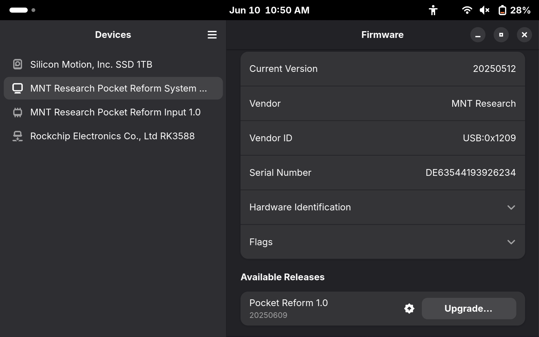
Task: Click the battery indicator at 28%
Action: 514,10
